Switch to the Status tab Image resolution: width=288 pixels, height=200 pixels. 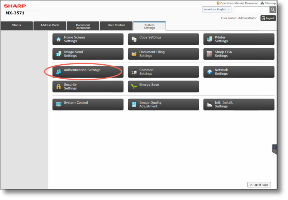coord(16,26)
